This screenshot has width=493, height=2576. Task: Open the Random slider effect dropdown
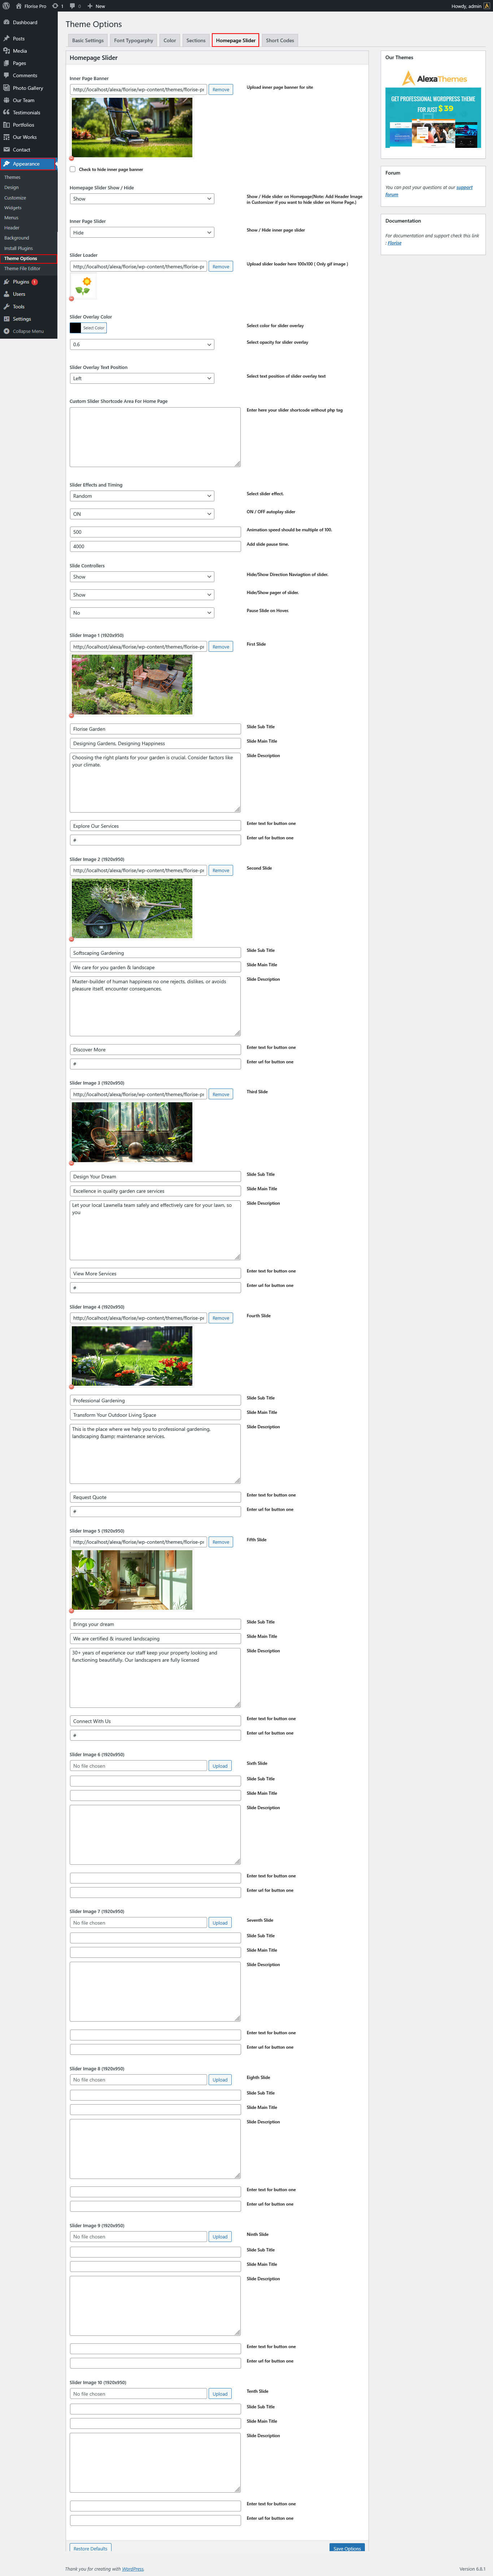click(141, 496)
